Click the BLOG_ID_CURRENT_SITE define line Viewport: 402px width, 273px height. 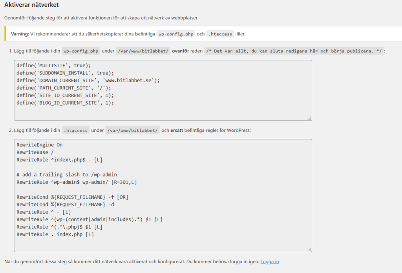click(x=65, y=103)
